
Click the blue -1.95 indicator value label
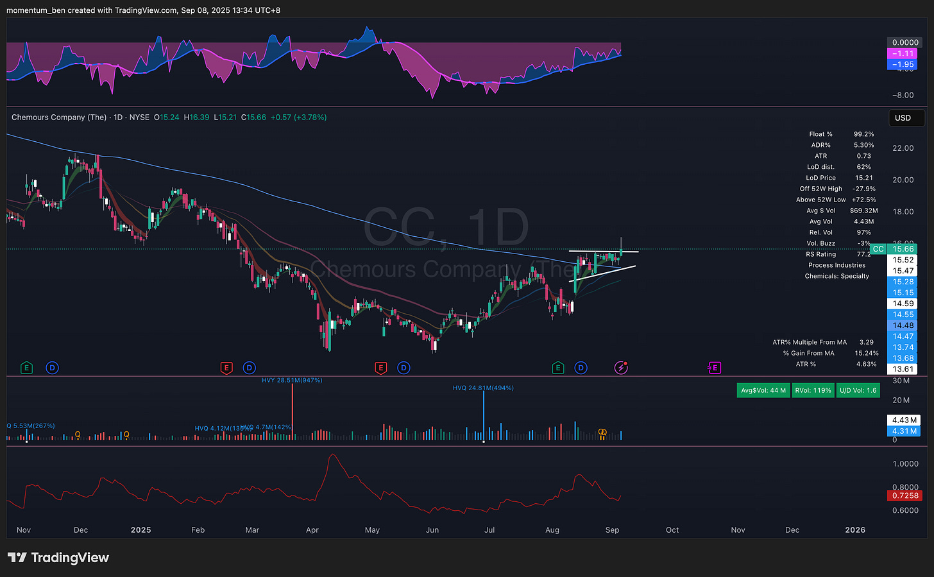click(904, 65)
